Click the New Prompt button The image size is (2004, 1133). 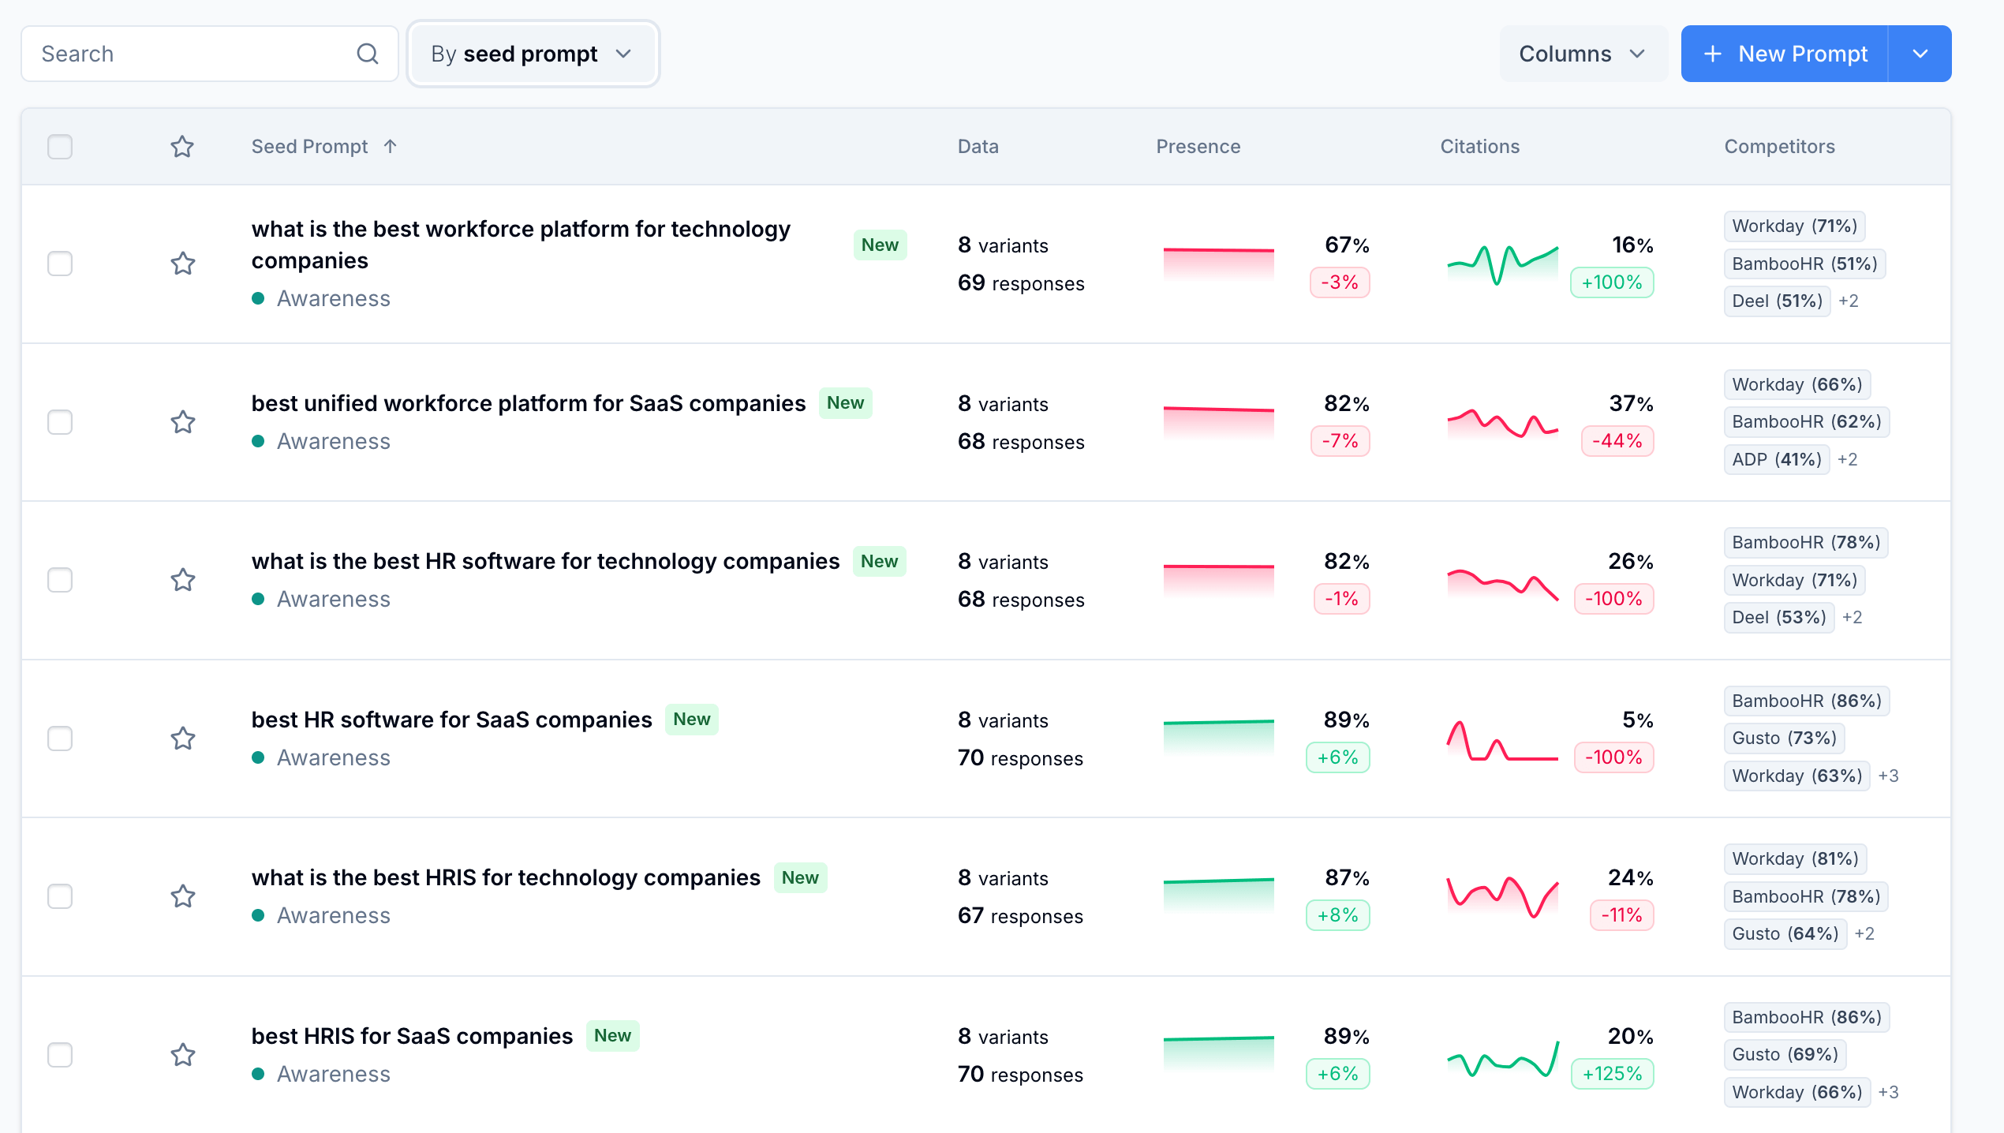1785,54
